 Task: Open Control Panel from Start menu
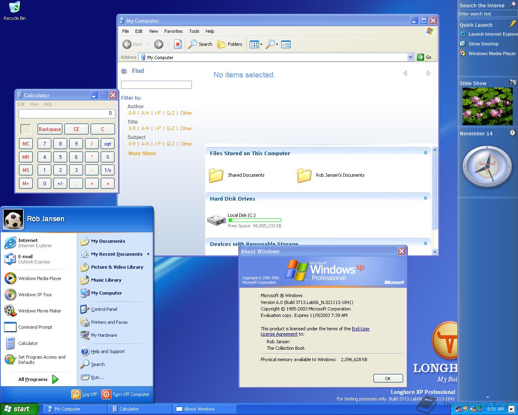tap(115, 309)
